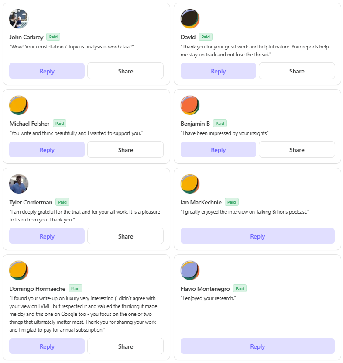Click Ian MacKechnie's yellow avatar

pyautogui.click(x=190, y=184)
